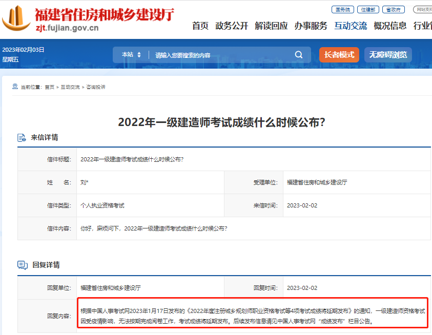Screen dimensions: 432x335
Task: Click 互动交流 in the breadcrumb path
Action: pyautogui.click(x=70, y=87)
